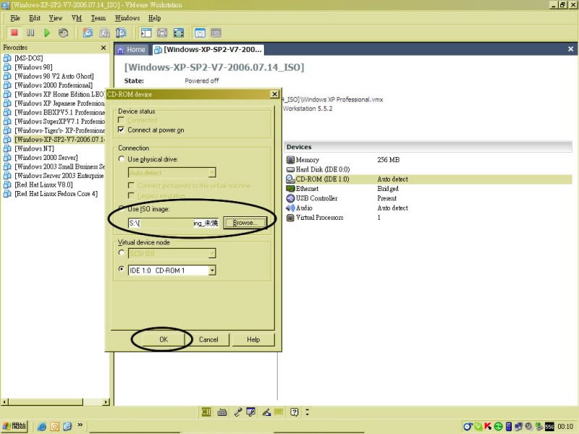Click the IME bar help question-mark icon

pyautogui.click(x=295, y=412)
